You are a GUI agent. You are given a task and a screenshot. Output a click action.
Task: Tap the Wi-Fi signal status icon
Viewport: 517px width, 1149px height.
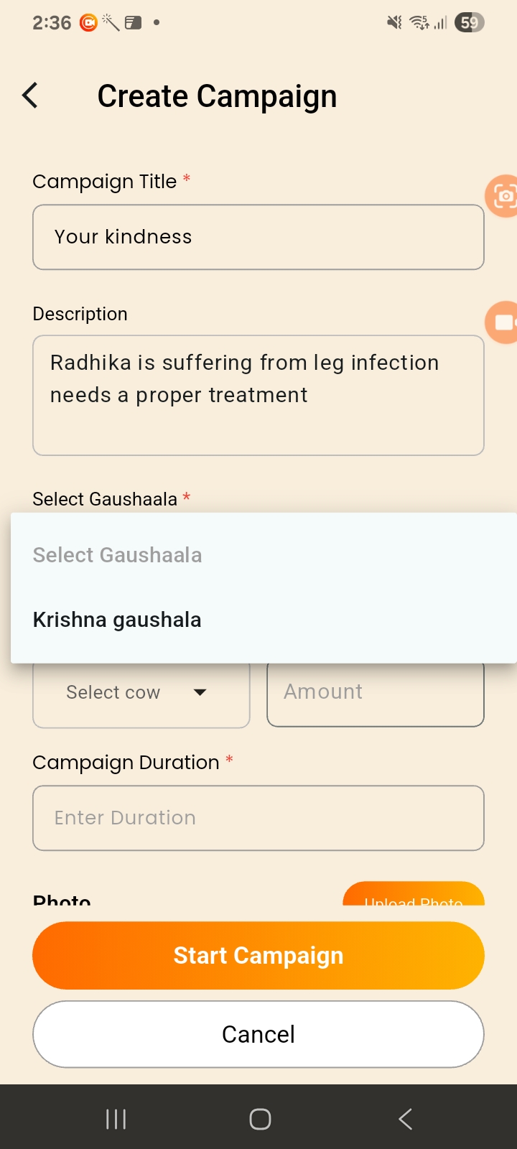click(x=419, y=23)
